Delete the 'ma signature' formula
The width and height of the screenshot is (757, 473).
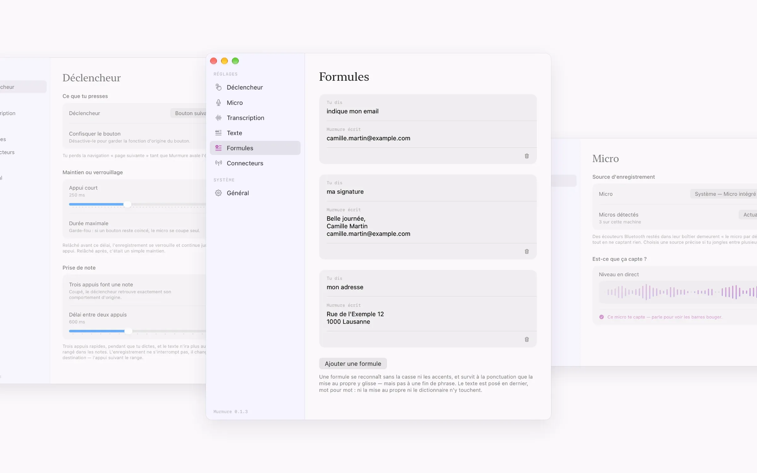coord(527,252)
